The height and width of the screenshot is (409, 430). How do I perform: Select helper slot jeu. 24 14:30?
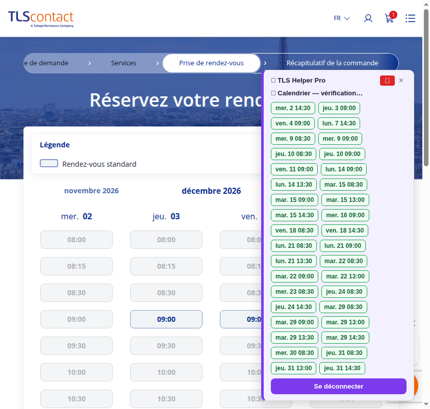pyautogui.click(x=293, y=307)
